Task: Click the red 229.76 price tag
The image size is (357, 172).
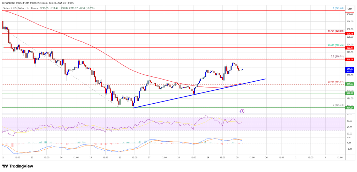Action: (x=349, y=33)
